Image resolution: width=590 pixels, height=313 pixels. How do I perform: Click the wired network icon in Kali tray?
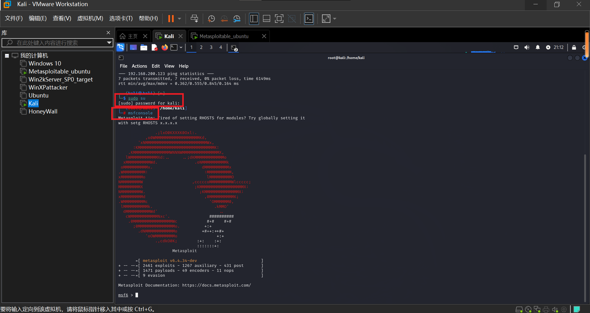(516, 47)
